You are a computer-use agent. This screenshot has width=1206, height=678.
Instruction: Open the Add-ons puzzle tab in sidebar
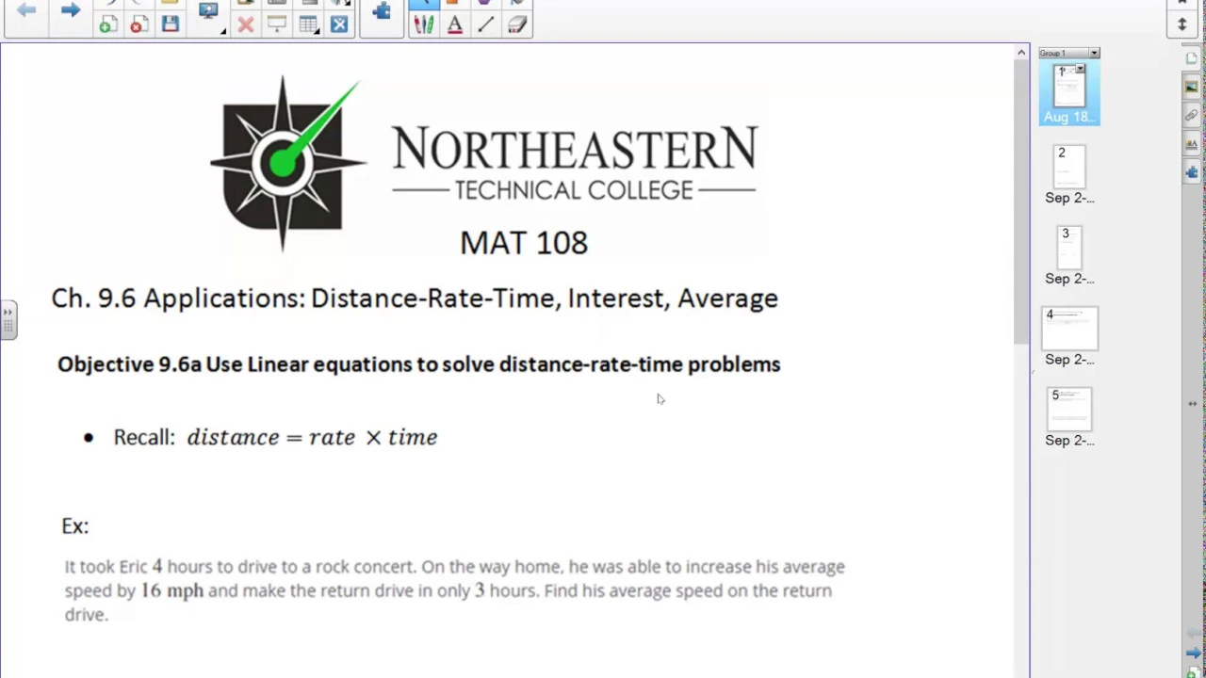(1192, 172)
